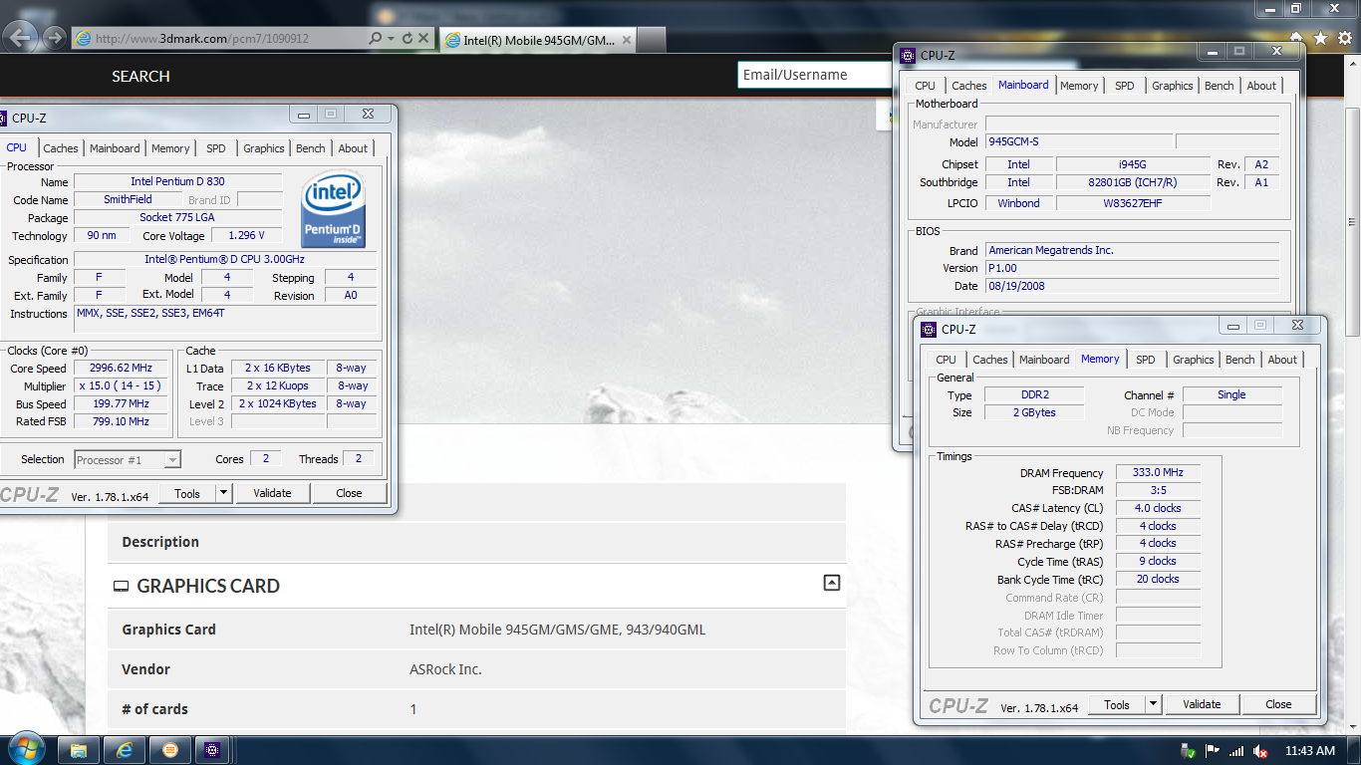Open the browser Home icon
Viewport: 1361px width, 765px height.
coord(1296,38)
